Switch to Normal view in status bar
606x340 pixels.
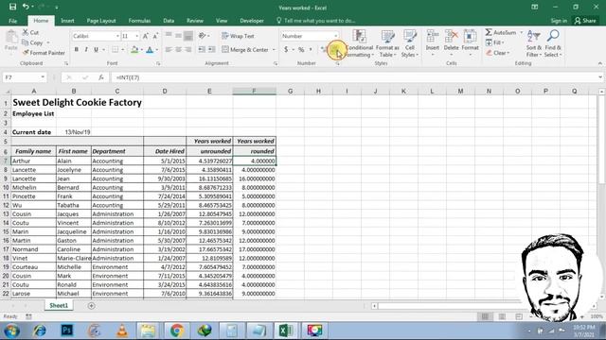tap(485, 316)
